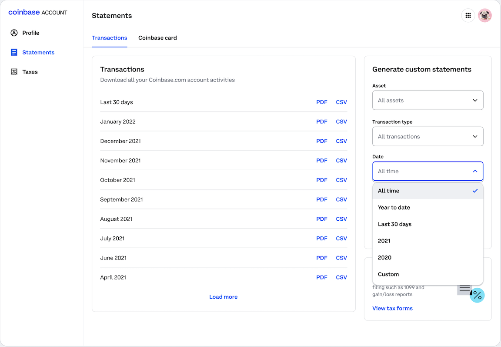
Task: Click the tax percent illustration icon
Action: (x=477, y=295)
